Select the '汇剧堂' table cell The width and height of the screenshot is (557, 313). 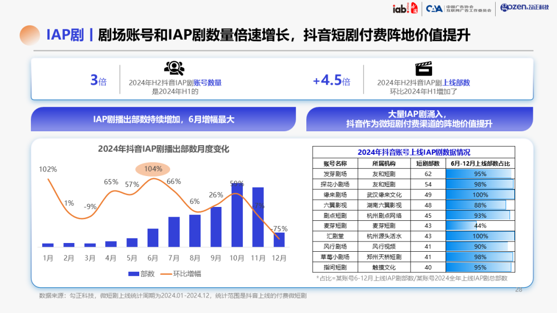click(335, 236)
